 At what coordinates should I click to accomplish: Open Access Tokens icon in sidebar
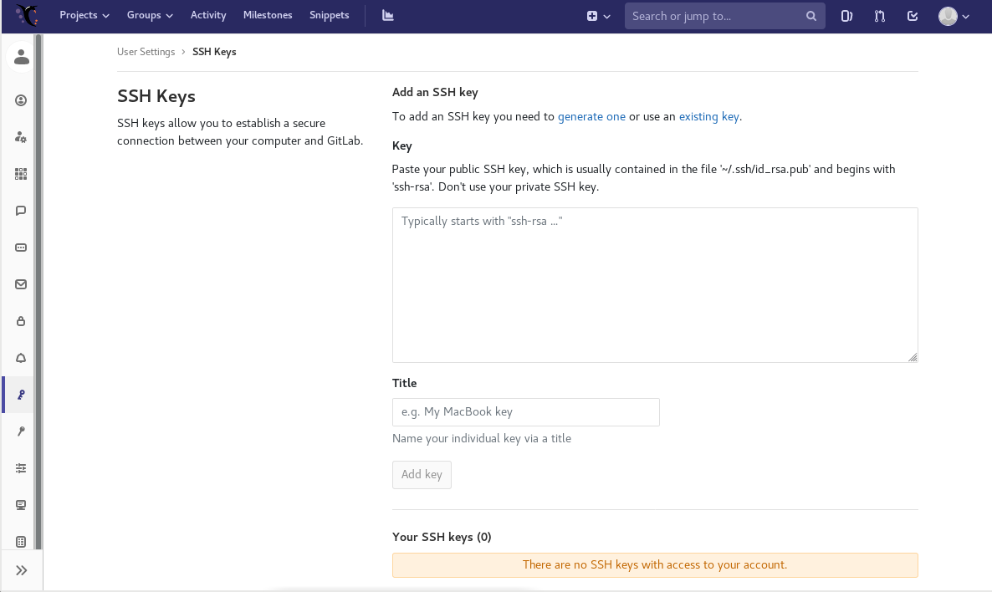coord(21,248)
